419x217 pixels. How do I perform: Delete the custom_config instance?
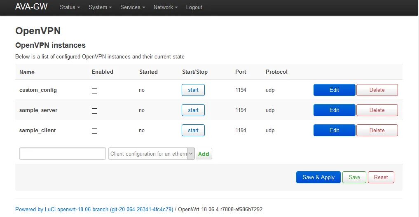coord(377,90)
